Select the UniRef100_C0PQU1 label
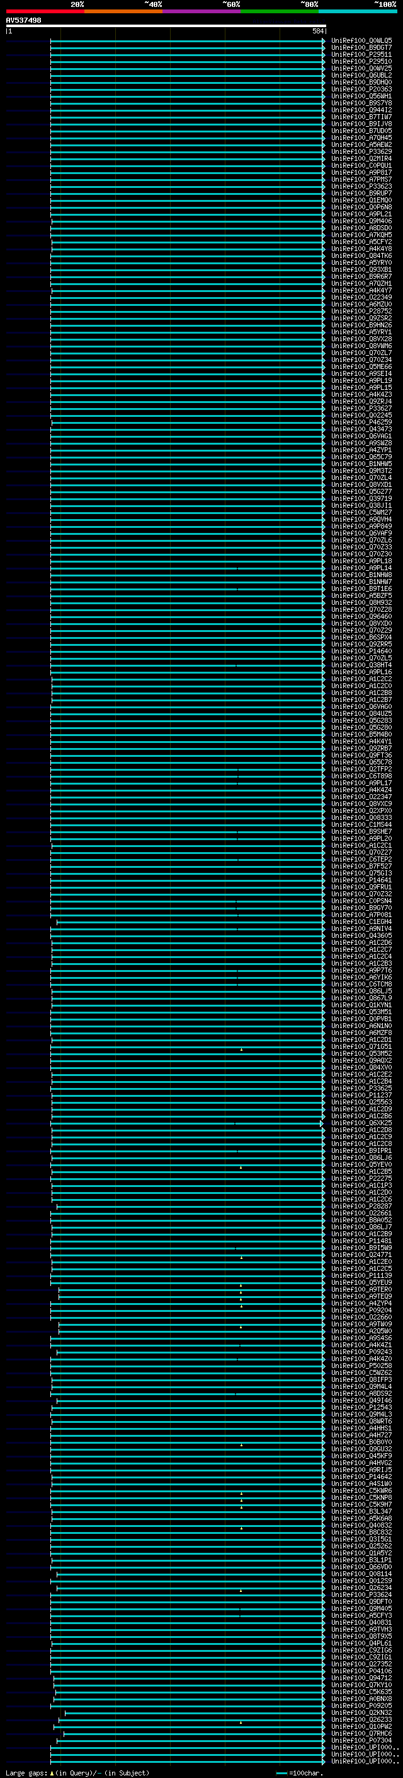Viewport: 403px width, 1778px height. click(x=361, y=166)
